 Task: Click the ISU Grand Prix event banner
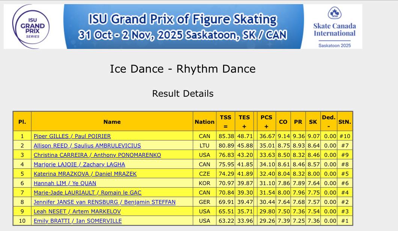pos(182,26)
